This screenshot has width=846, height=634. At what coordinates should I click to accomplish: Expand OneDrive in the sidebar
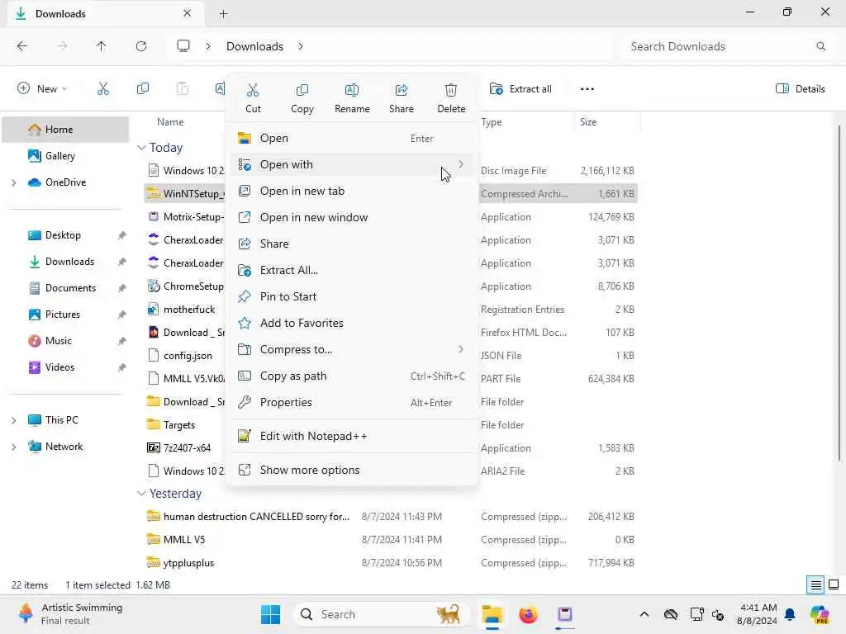point(13,182)
